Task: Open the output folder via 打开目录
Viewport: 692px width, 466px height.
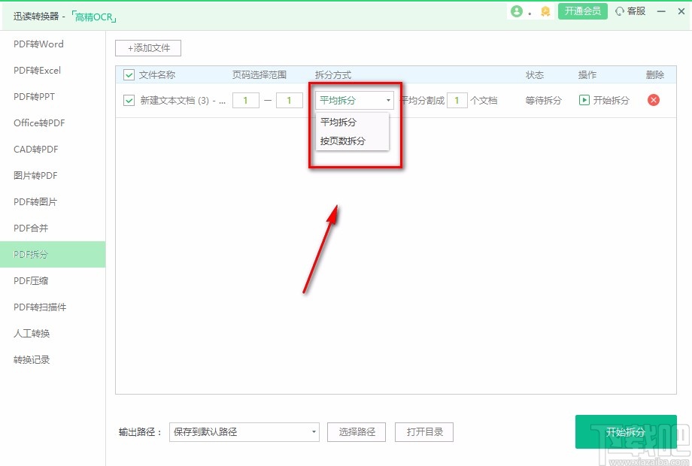Action: [424, 431]
